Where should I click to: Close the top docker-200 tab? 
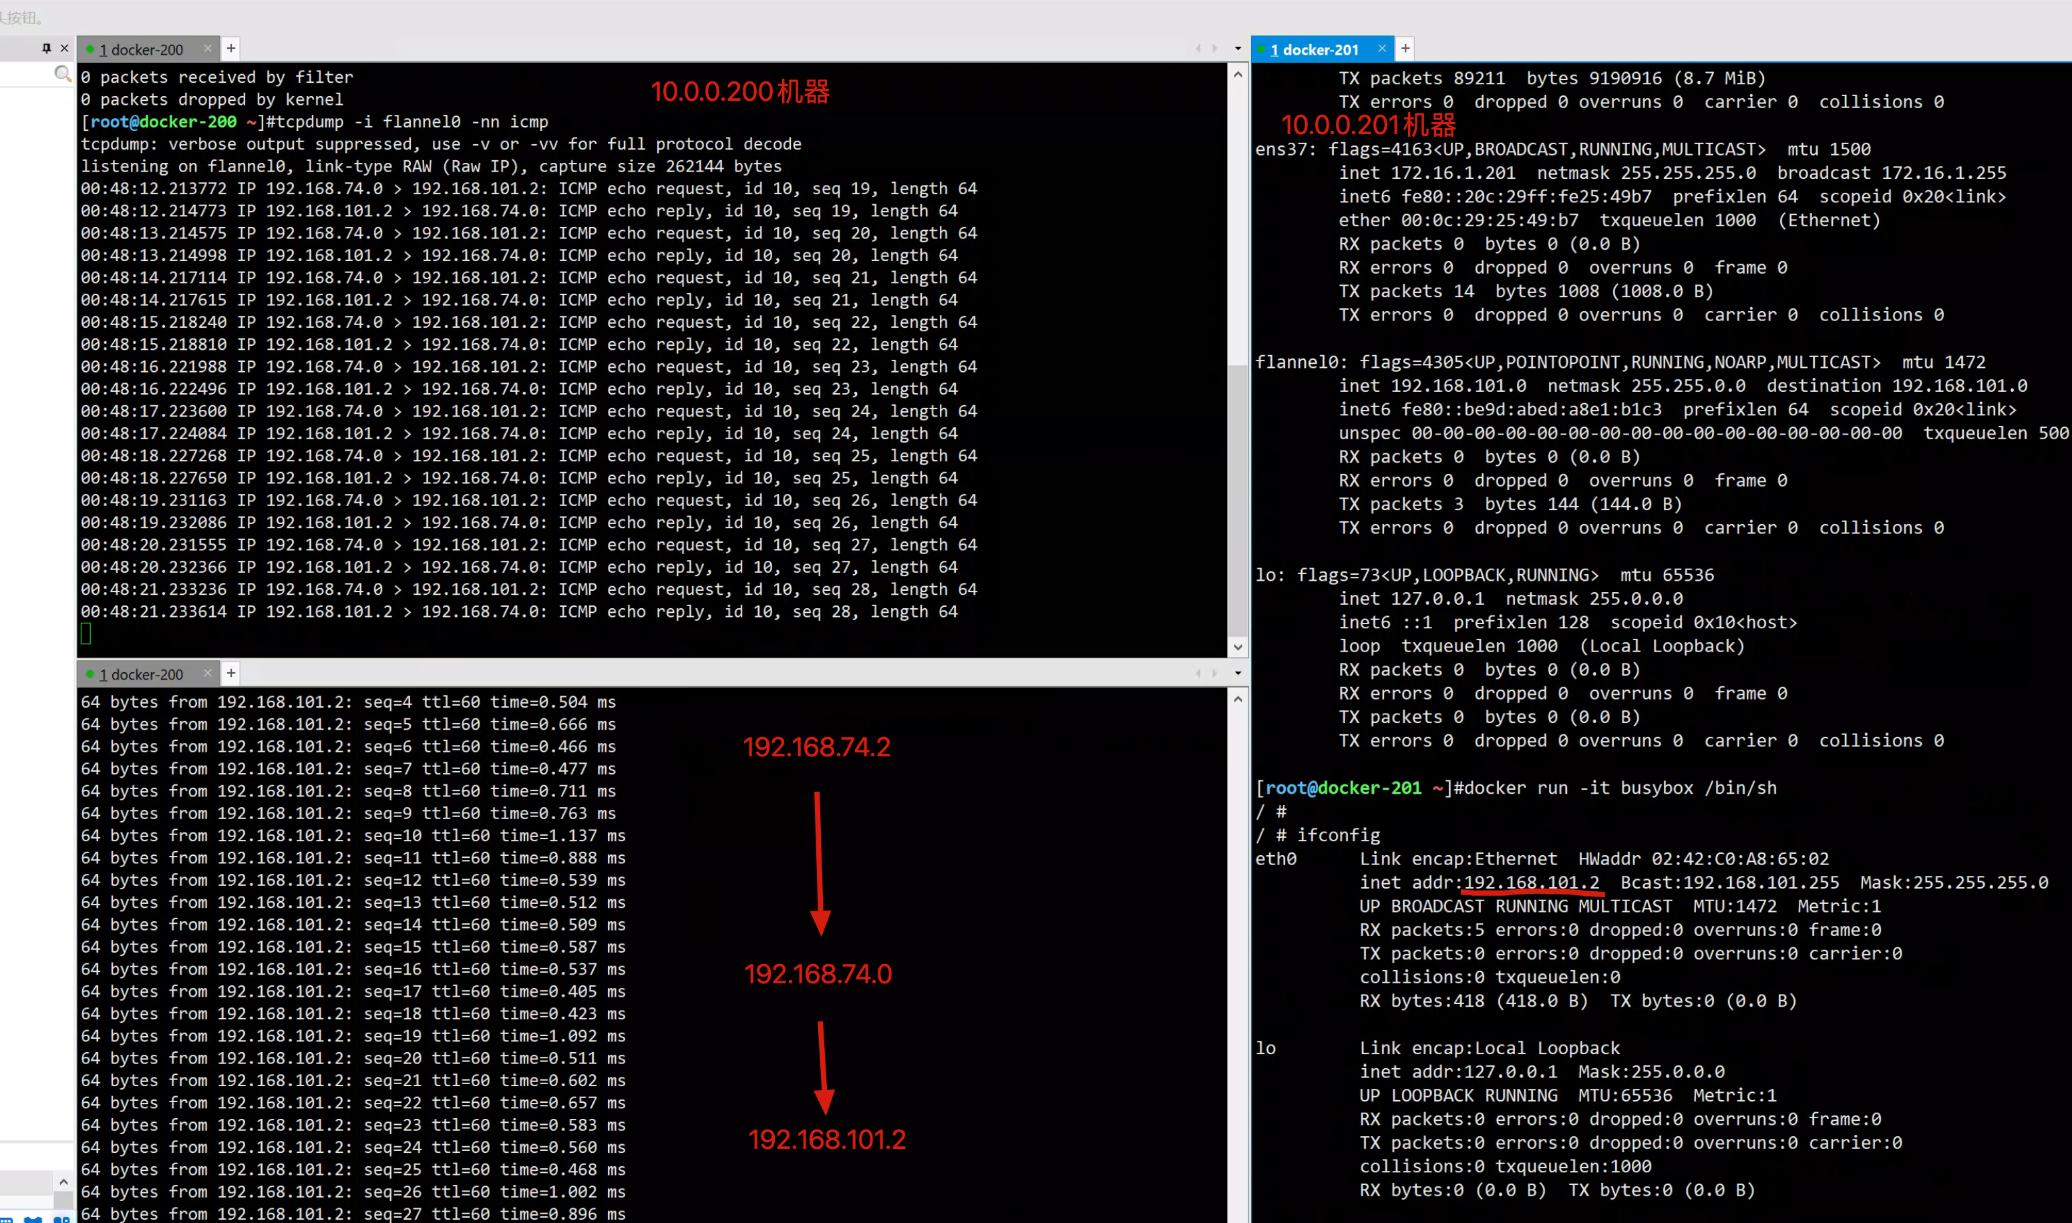click(x=208, y=49)
